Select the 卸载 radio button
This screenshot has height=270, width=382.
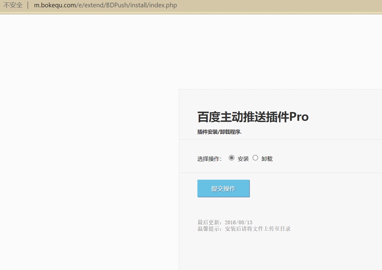point(255,158)
